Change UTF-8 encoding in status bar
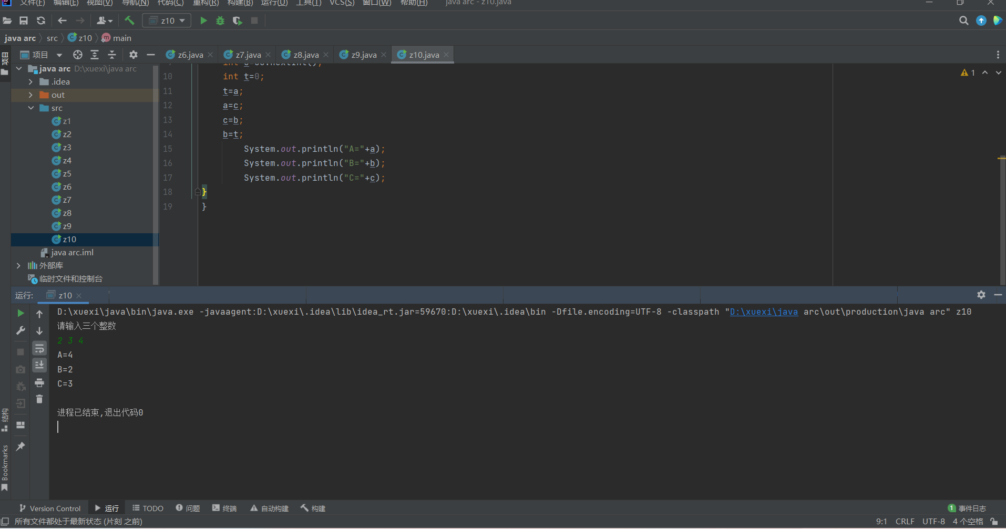The width and height of the screenshot is (1006, 529). click(x=933, y=522)
